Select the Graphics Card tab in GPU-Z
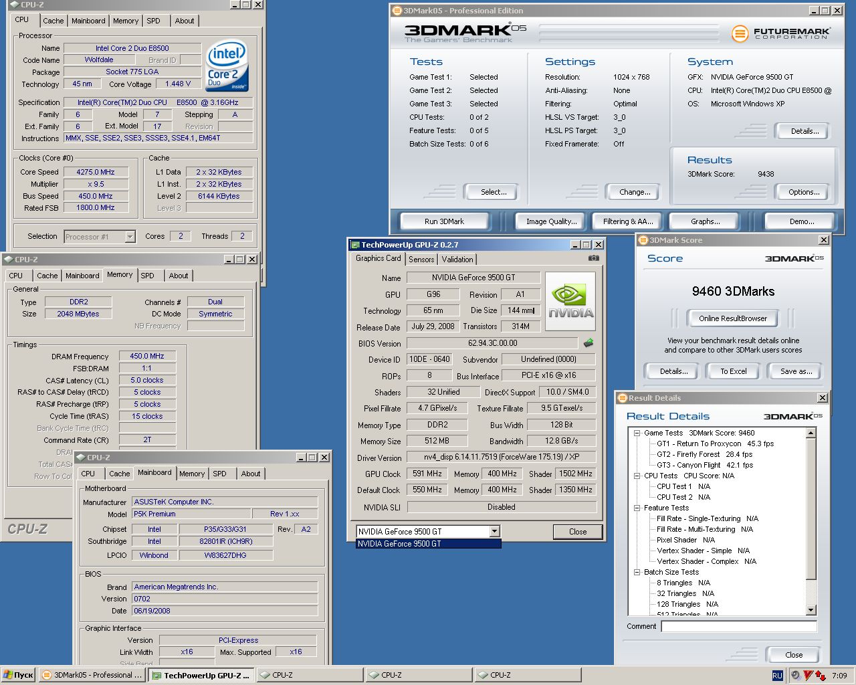 click(x=379, y=258)
